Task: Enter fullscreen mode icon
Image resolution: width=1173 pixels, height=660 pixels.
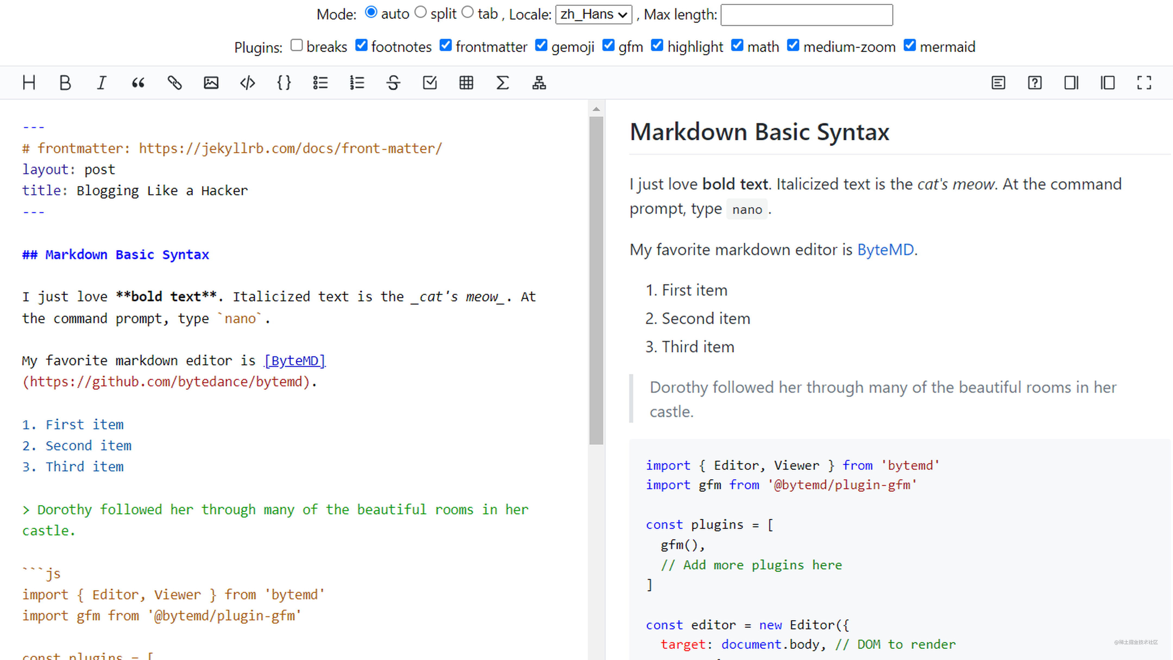Action: tap(1144, 83)
